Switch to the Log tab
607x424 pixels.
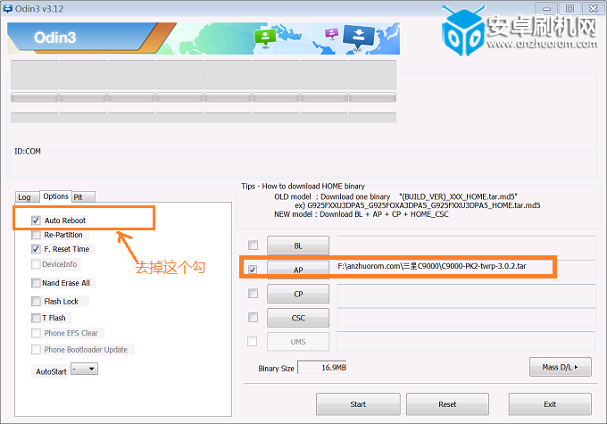27,197
